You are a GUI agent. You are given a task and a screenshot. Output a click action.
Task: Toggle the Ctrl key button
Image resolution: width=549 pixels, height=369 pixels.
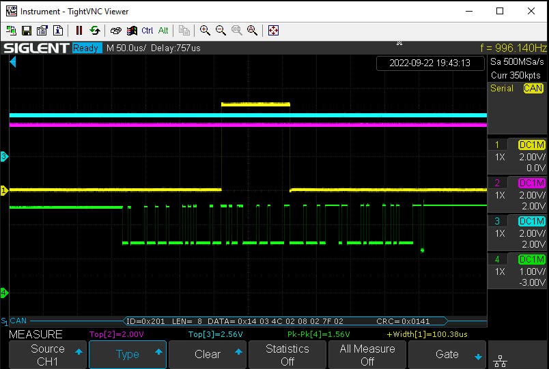(x=147, y=31)
